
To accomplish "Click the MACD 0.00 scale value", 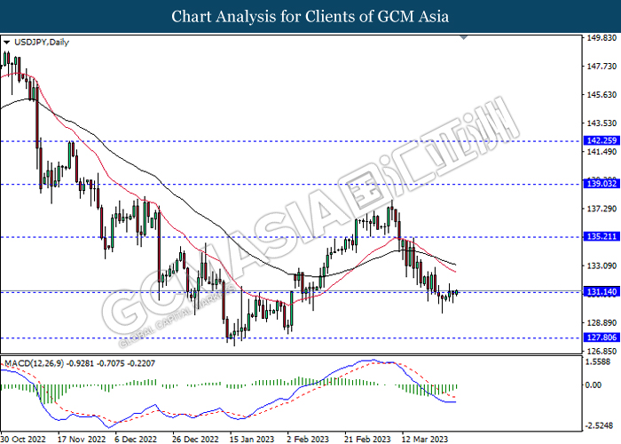I will (x=593, y=385).
